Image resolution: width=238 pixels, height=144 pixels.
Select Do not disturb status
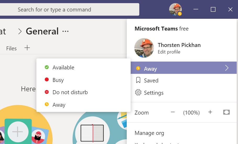tap(70, 92)
